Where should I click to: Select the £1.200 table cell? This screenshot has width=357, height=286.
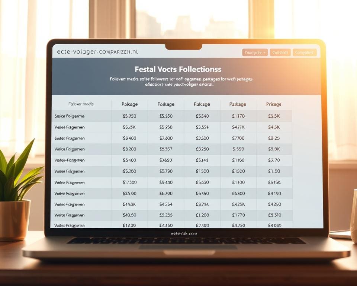202,215
